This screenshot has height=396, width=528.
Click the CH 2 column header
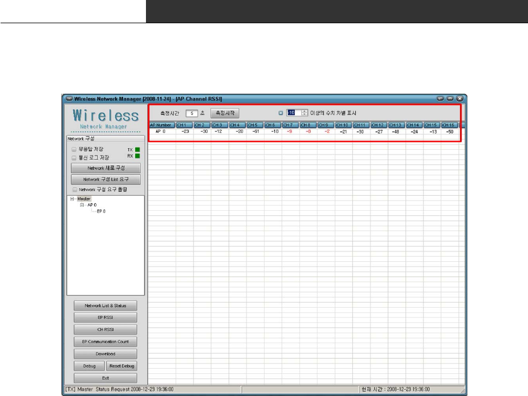pos(202,125)
